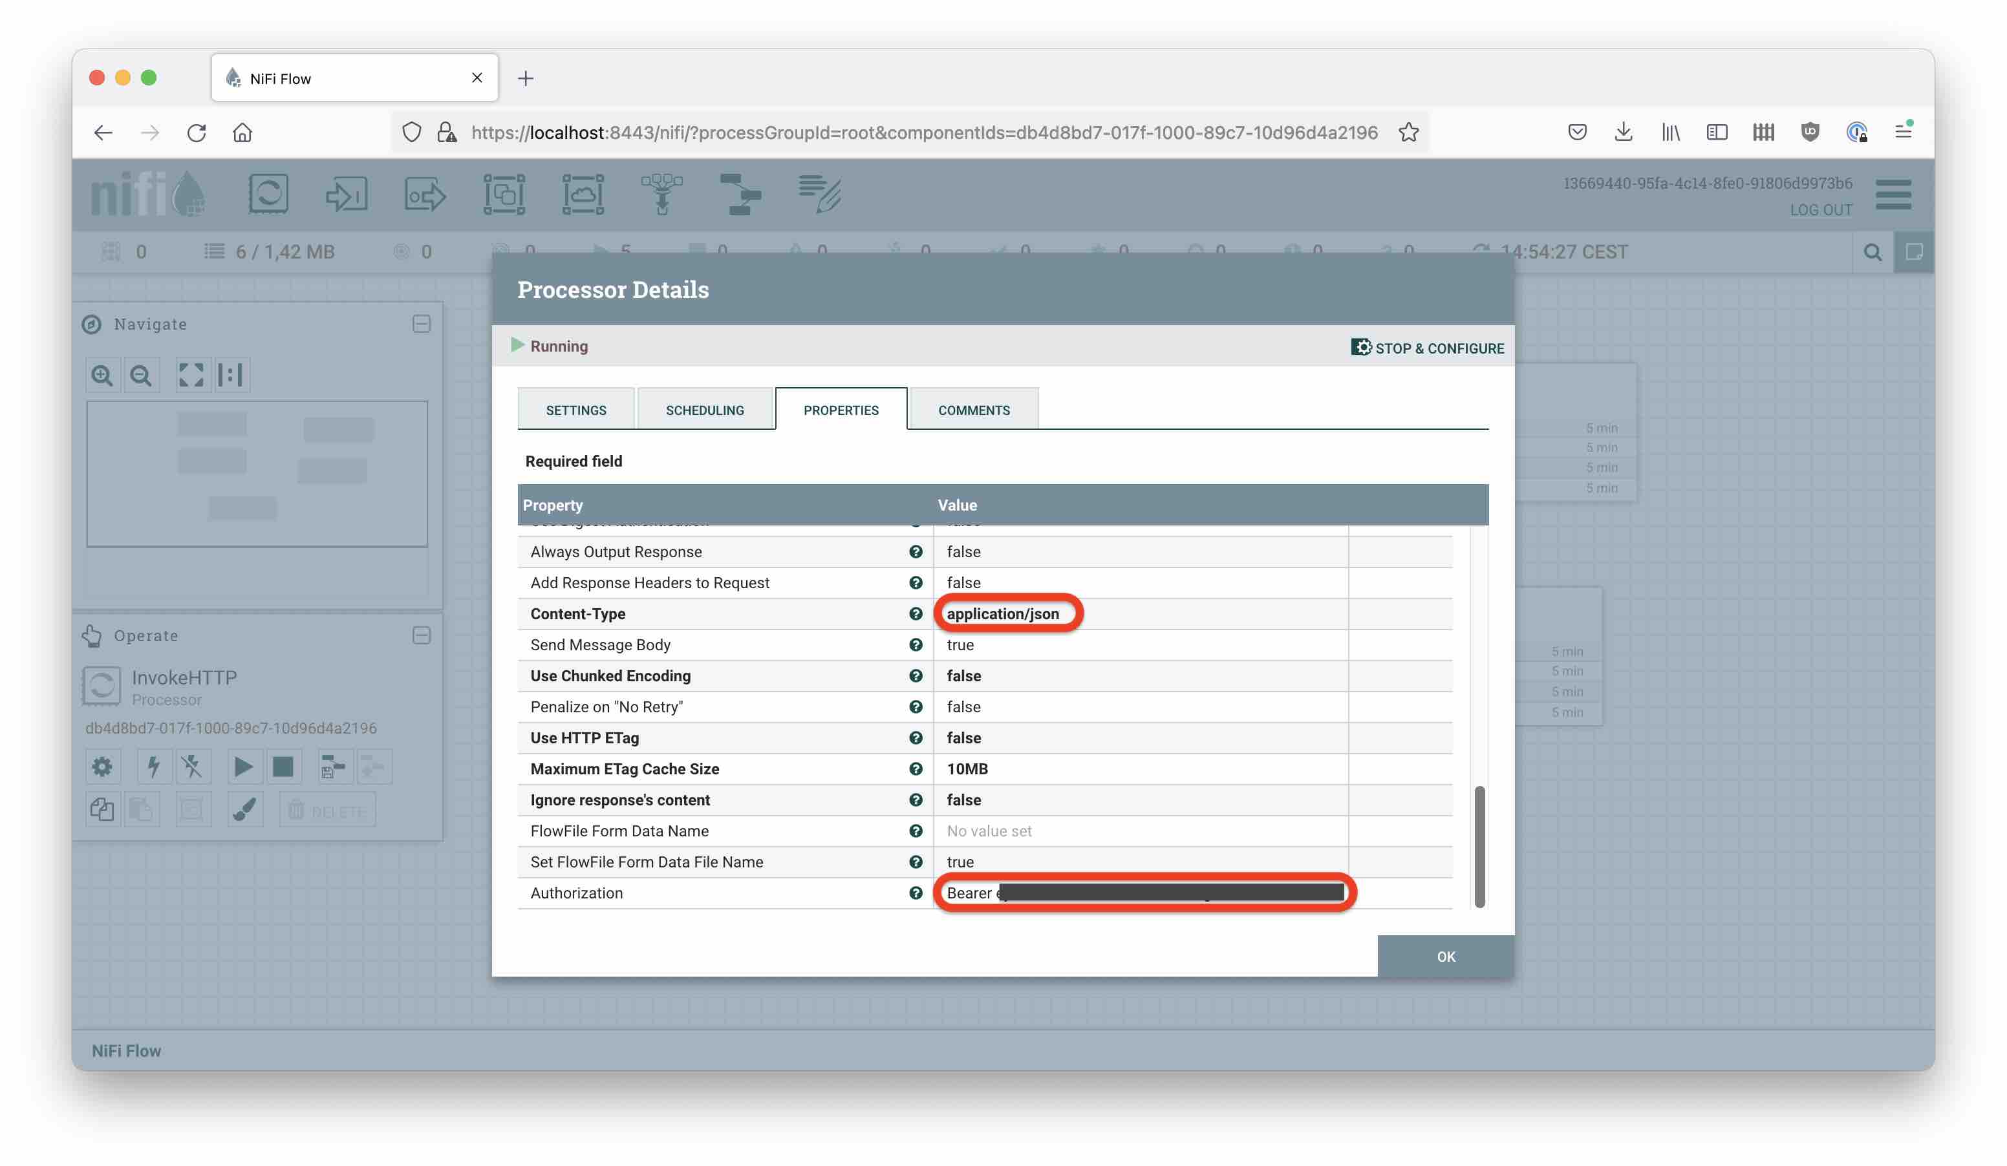The height and width of the screenshot is (1166, 2007).
Task: Click the Start play button in Operate panel
Action: tap(243, 767)
